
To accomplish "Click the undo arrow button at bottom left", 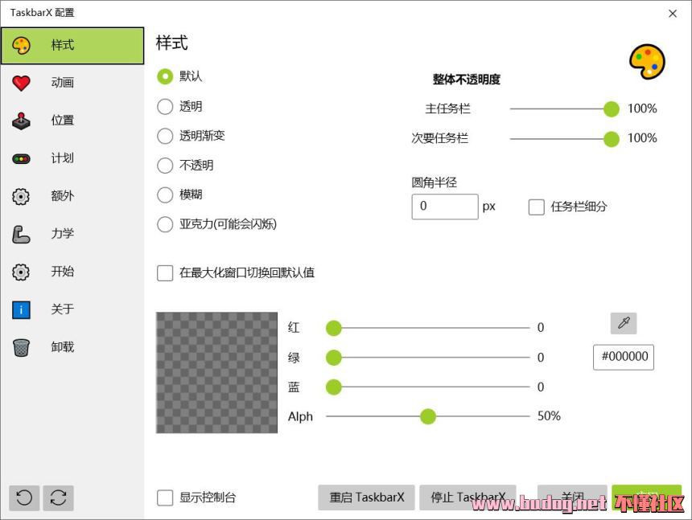I will (x=24, y=498).
